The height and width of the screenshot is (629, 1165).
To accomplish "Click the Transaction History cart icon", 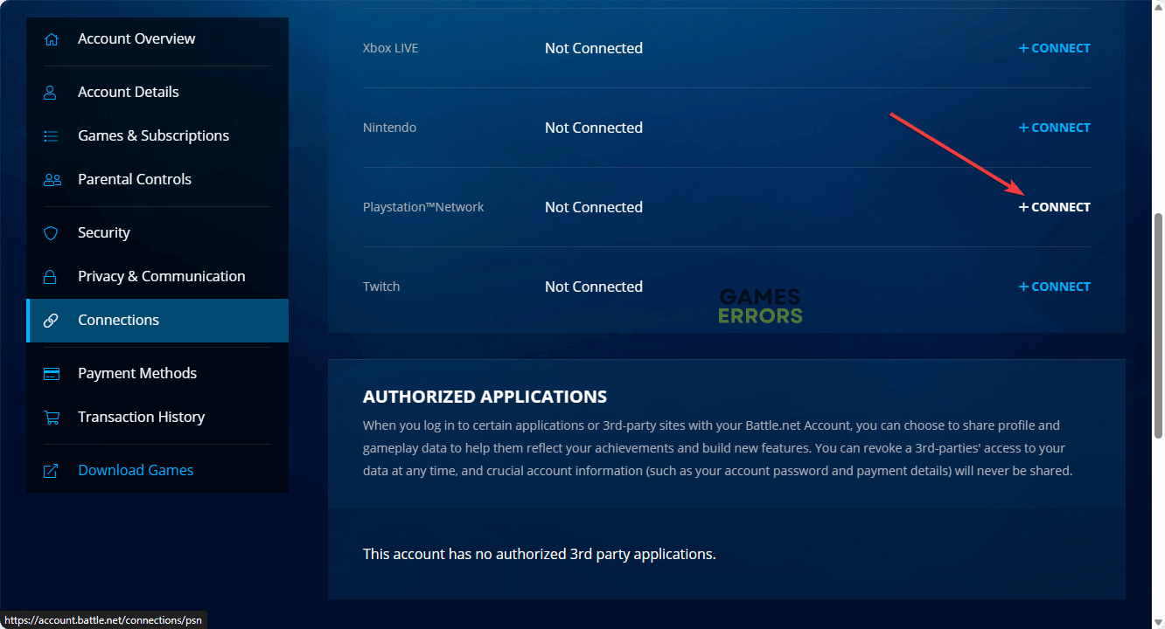I will (x=52, y=418).
